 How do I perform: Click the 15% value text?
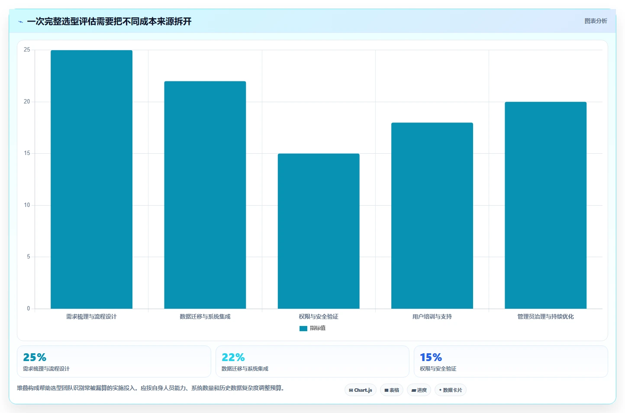tap(431, 358)
